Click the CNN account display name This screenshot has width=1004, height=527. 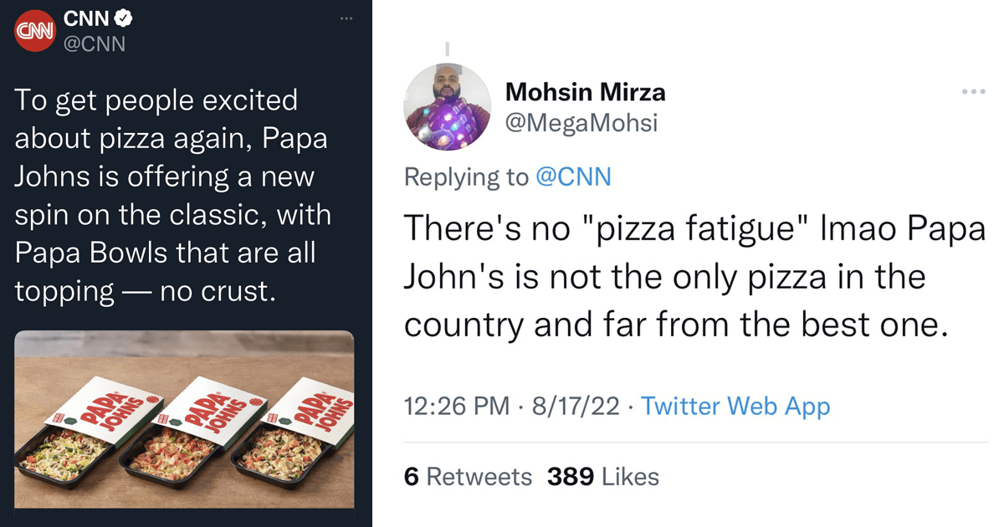[90, 19]
